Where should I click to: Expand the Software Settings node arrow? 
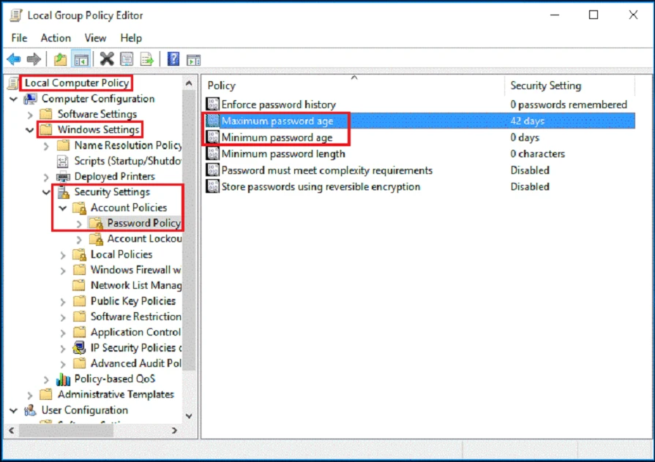[x=30, y=115]
